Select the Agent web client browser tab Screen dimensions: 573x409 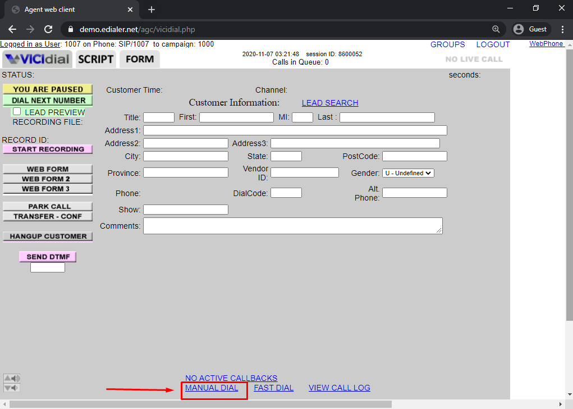coord(72,10)
